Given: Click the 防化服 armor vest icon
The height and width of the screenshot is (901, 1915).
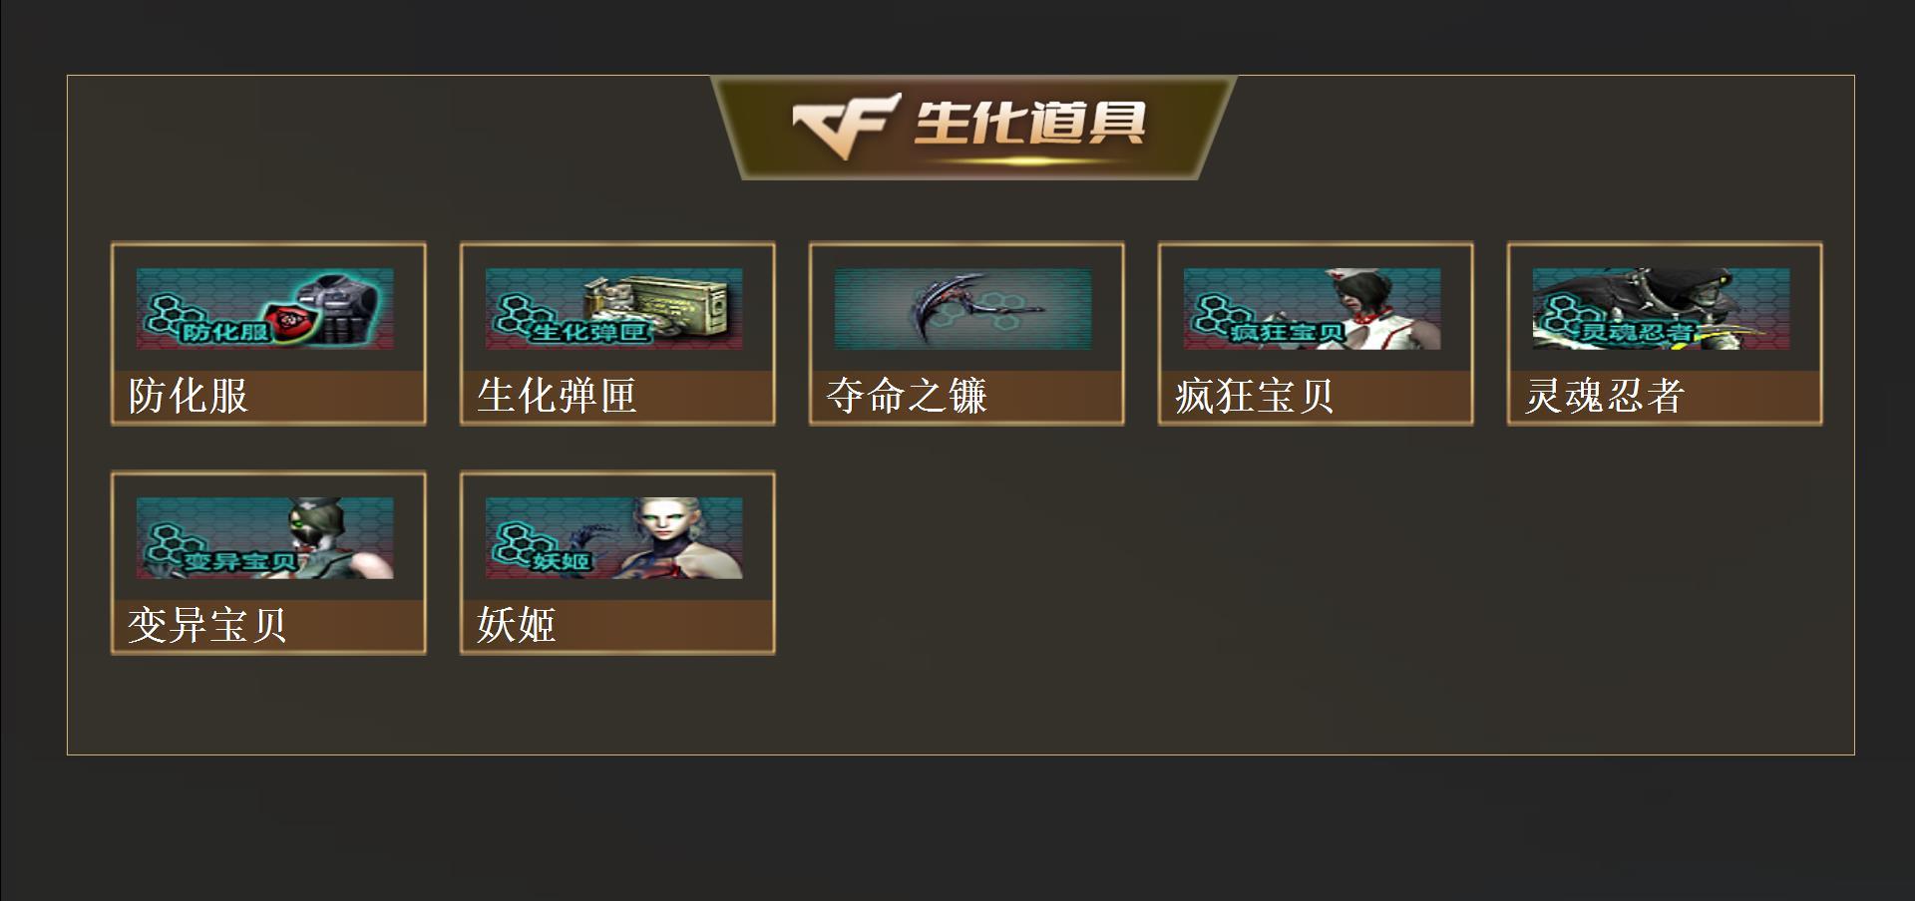Looking at the screenshot, I should [x=265, y=308].
